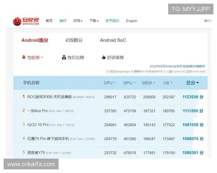Click CPU score 264770
Viewport: 217px width, 173px height.
click(110, 139)
